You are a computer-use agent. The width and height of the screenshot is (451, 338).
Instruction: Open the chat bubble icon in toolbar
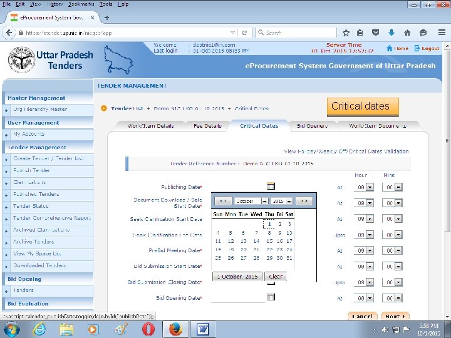[x=423, y=33]
